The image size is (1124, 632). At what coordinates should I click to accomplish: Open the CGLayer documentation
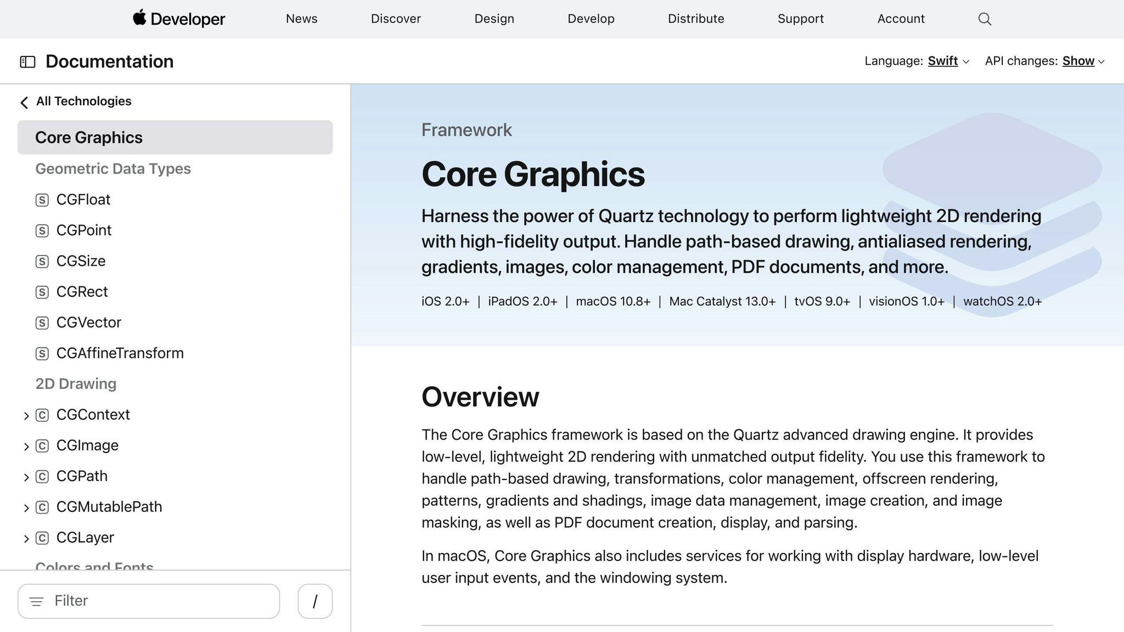click(85, 538)
